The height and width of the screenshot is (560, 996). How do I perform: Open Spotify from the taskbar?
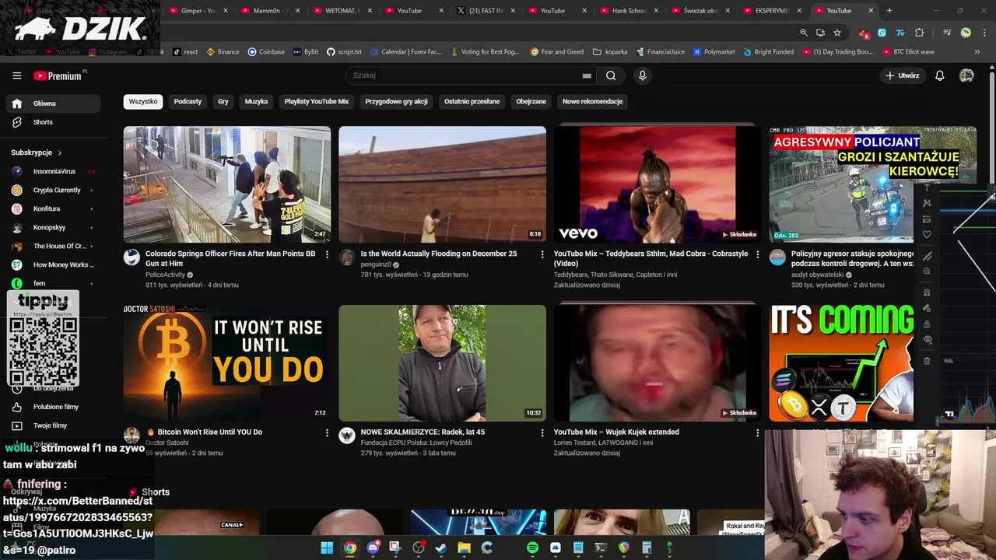[x=532, y=548]
